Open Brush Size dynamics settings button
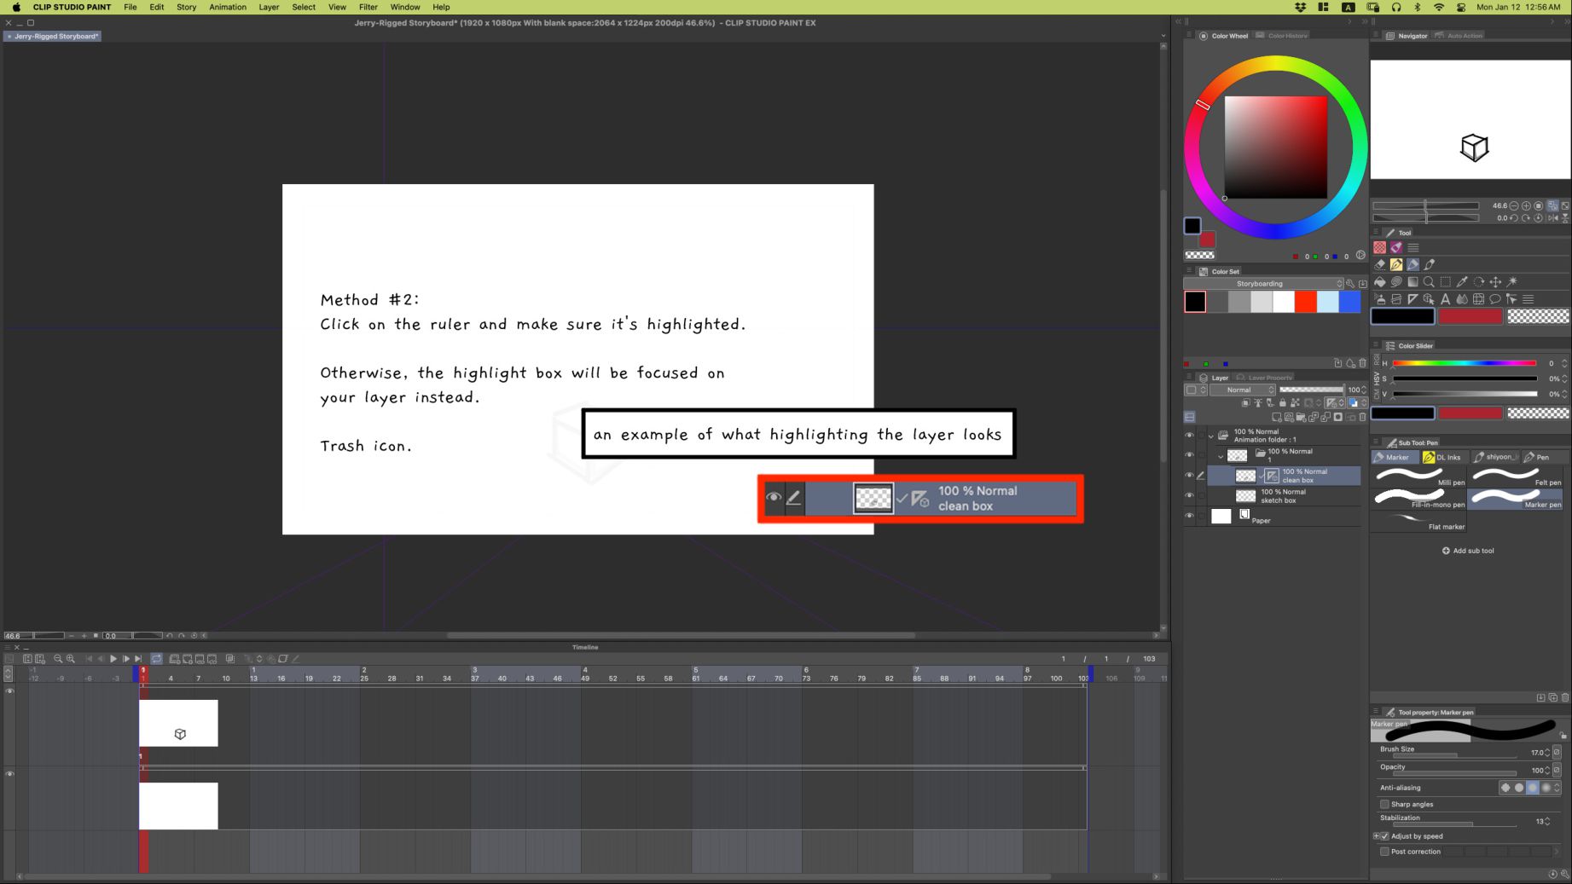Viewport: 1572px width, 884px height. point(1557,752)
